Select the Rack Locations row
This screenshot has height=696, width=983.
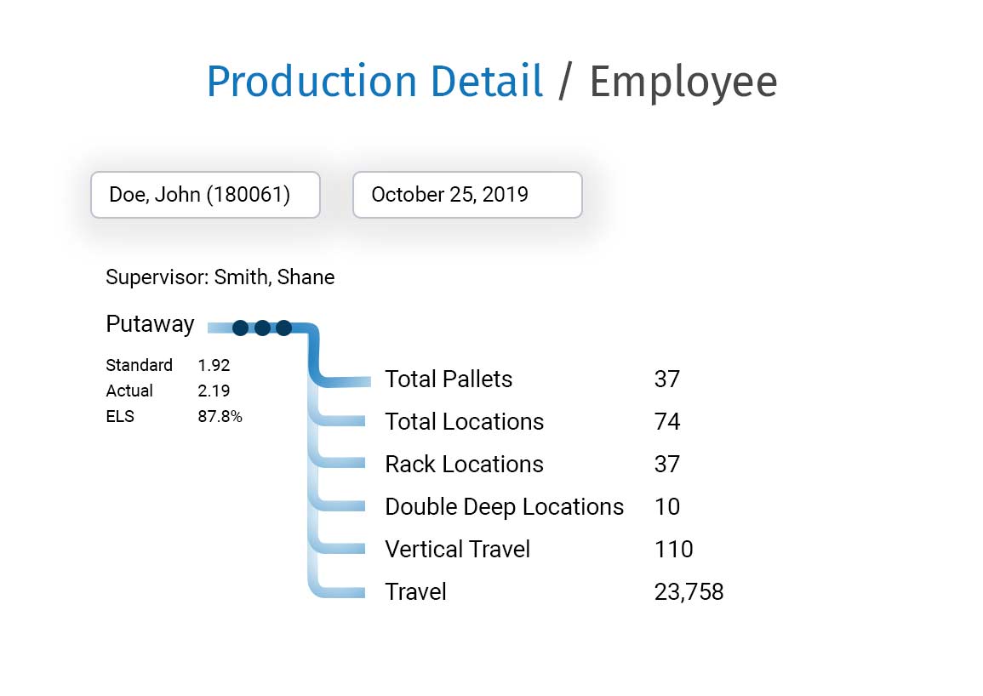pyautogui.click(x=464, y=464)
